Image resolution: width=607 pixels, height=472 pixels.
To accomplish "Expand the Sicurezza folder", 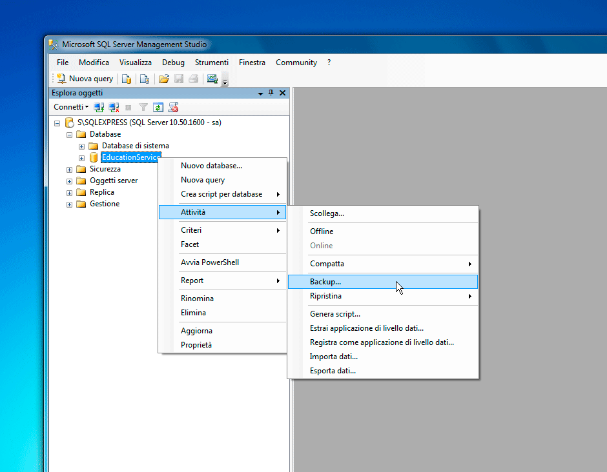I will [69, 170].
